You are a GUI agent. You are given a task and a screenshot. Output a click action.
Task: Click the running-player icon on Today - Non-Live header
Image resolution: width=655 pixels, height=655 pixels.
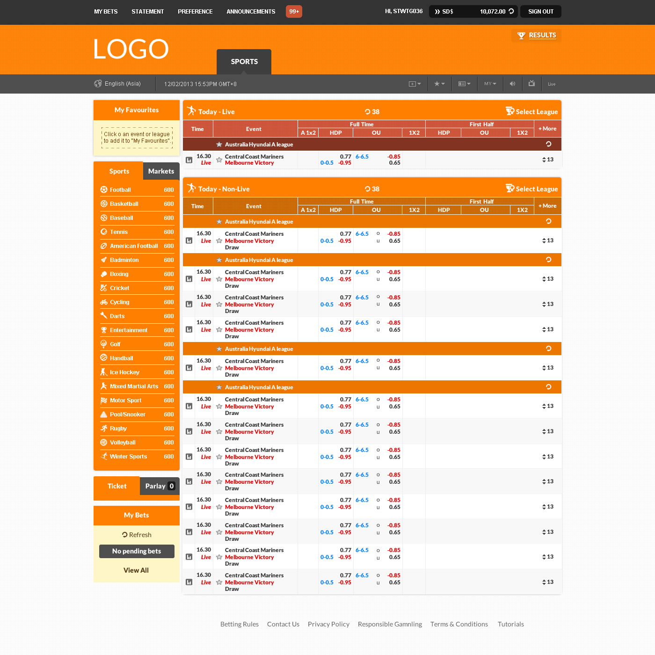coord(192,189)
